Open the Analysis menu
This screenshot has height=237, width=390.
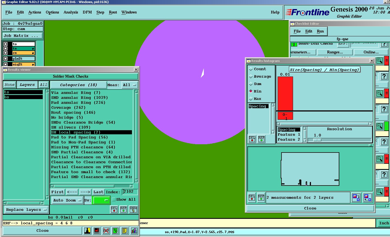(x=71, y=12)
